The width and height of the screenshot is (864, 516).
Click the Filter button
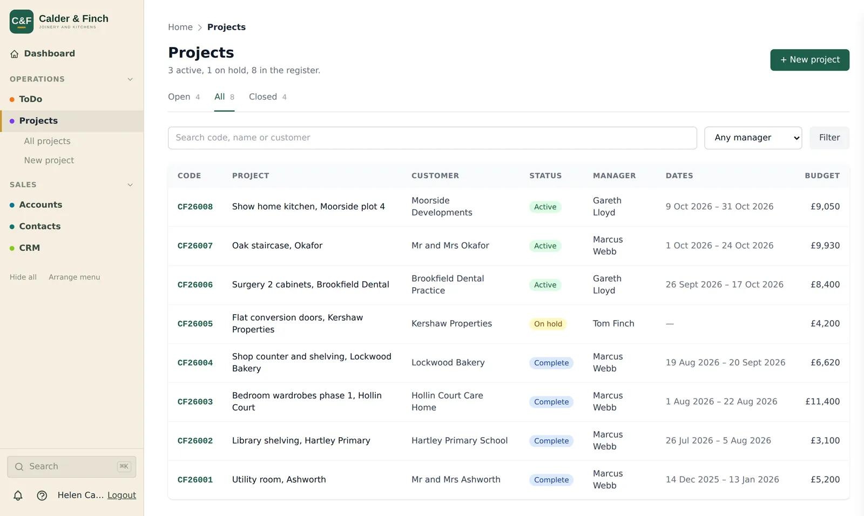click(x=829, y=138)
